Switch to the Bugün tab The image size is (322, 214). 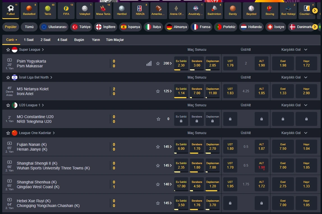pos(79,40)
